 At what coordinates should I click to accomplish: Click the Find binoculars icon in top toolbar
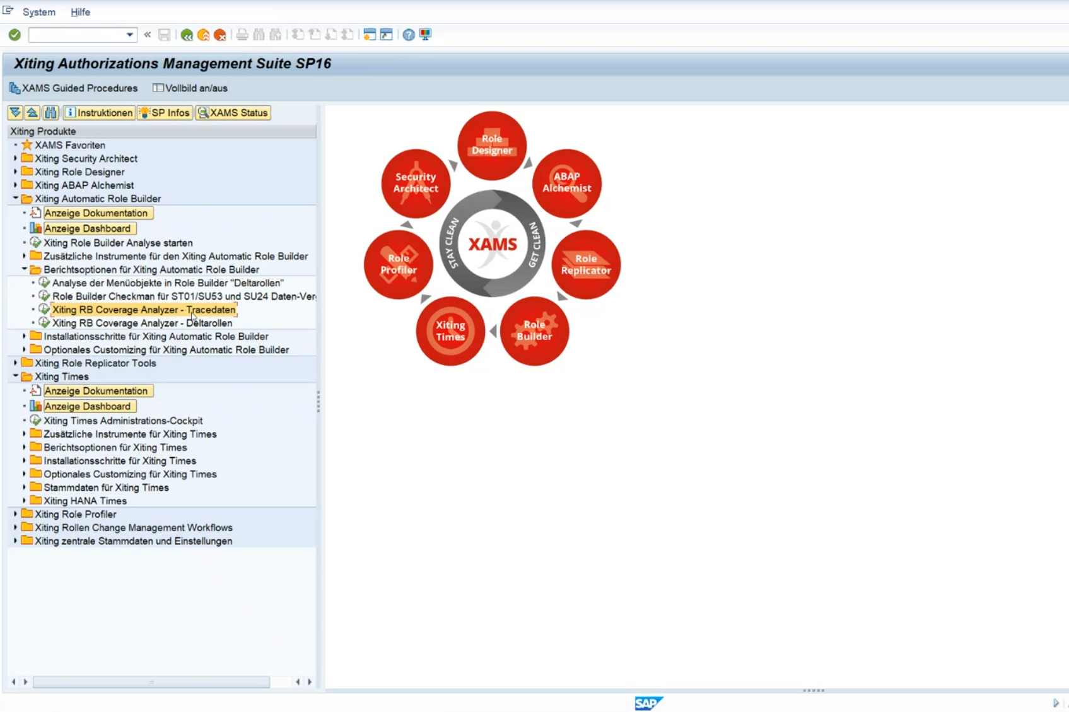259,35
